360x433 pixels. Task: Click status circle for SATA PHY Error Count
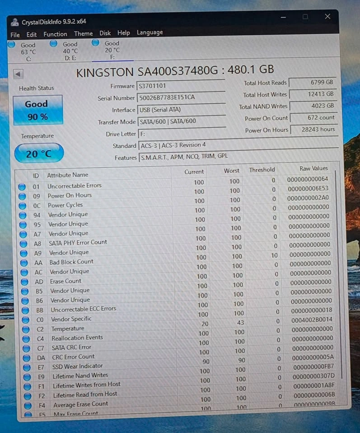pos(23,244)
